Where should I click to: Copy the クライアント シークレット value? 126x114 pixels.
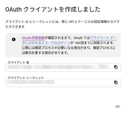(116, 83)
